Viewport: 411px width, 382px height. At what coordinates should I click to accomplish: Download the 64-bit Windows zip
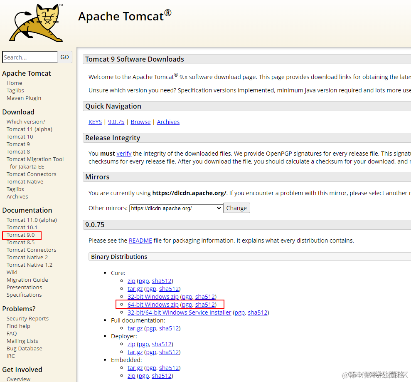tap(153, 305)
